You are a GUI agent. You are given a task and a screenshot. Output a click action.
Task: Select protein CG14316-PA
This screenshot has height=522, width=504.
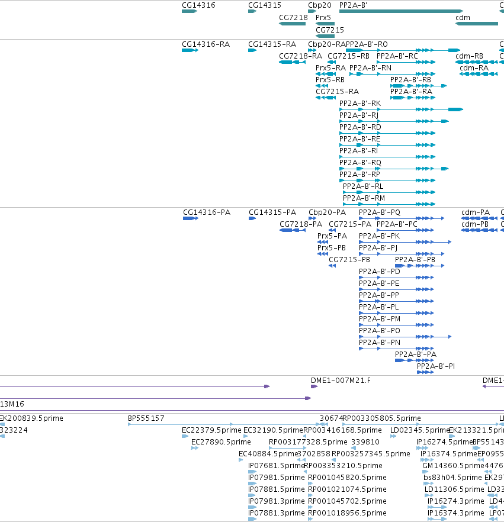[191, 218]
